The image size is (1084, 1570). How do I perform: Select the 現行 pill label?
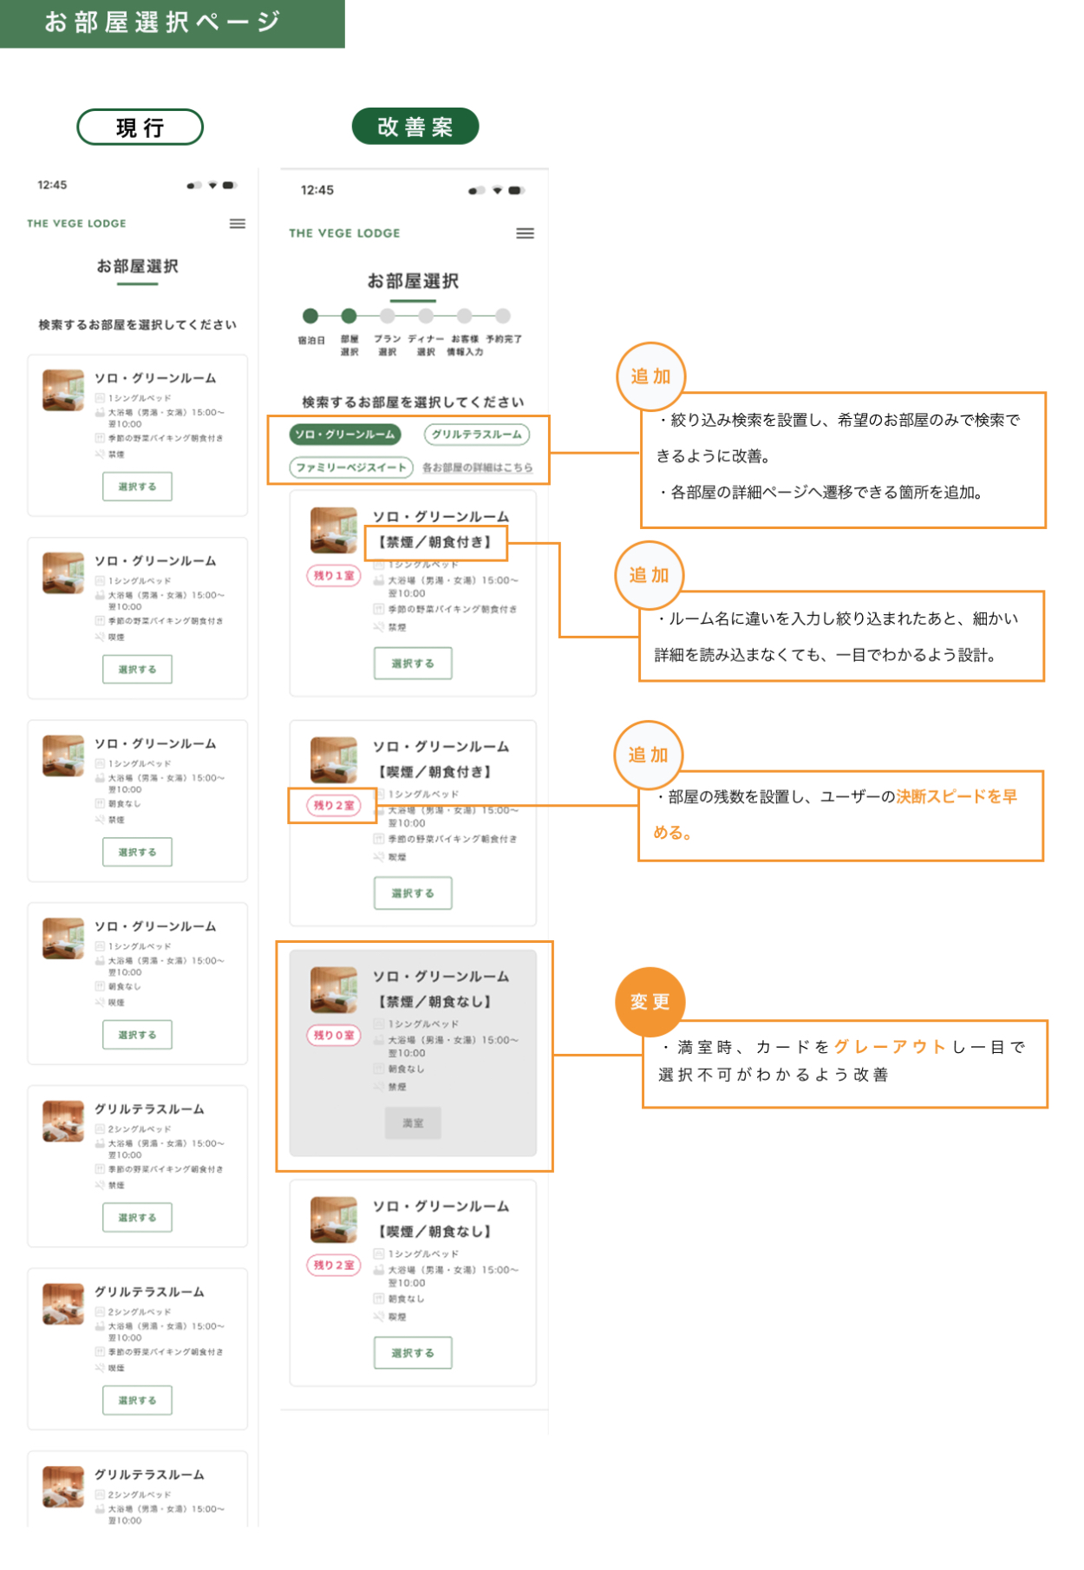[x=140, y=128]
